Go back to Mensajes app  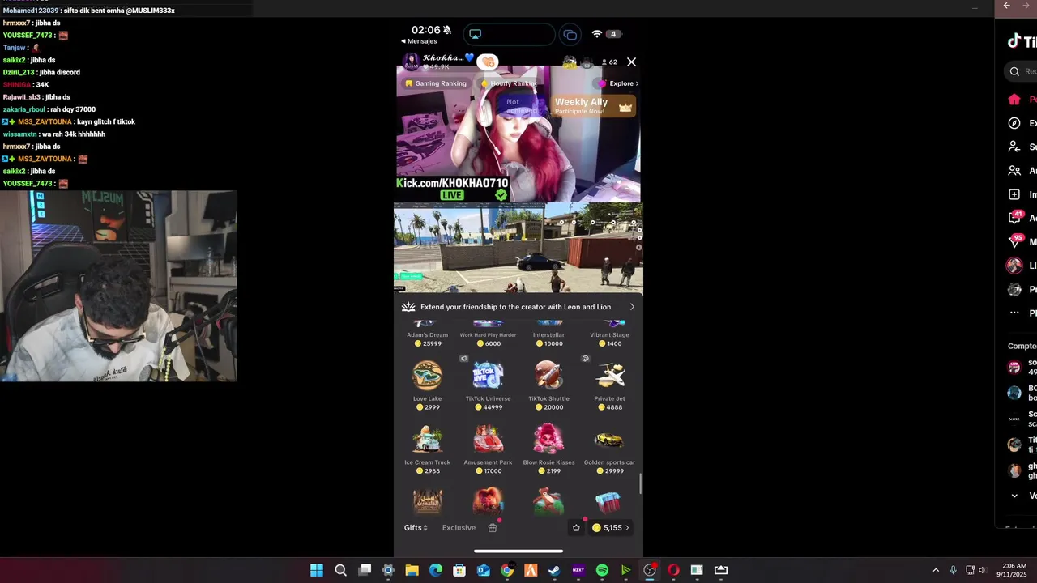[x=419, y=41]
